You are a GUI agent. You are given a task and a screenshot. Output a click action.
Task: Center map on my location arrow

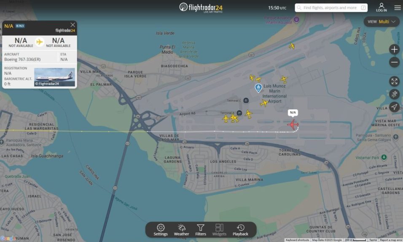coord(394,107)
